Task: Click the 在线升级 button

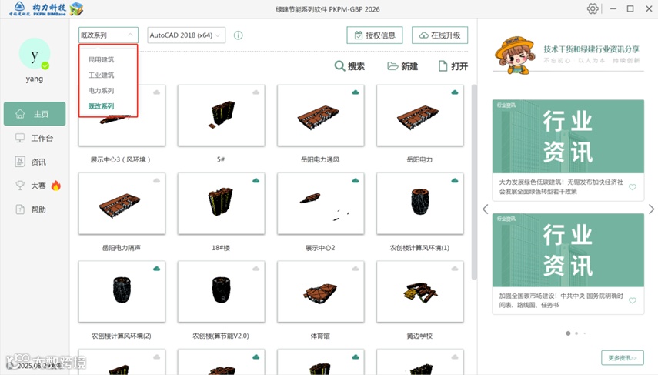Action: pos(439,35)
